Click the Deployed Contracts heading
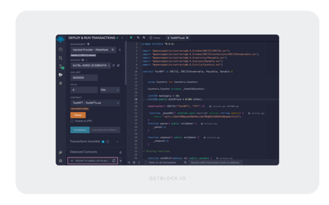 pos(83,152)
